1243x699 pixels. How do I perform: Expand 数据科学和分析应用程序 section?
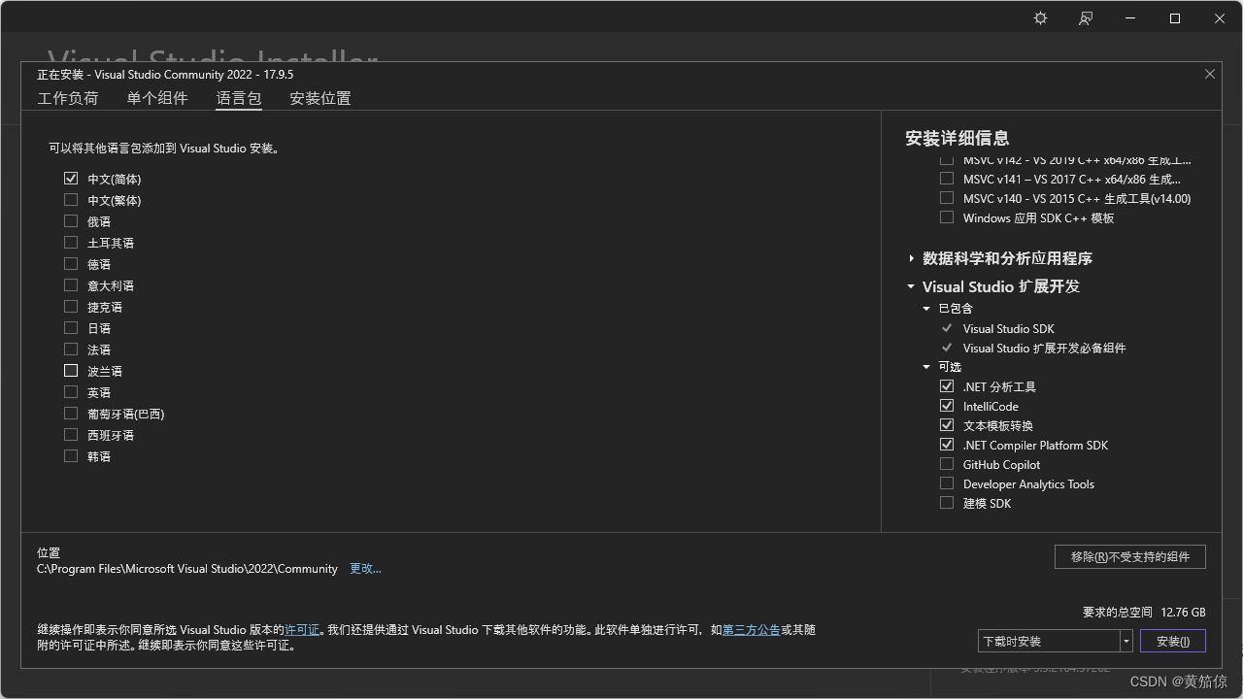911,258
